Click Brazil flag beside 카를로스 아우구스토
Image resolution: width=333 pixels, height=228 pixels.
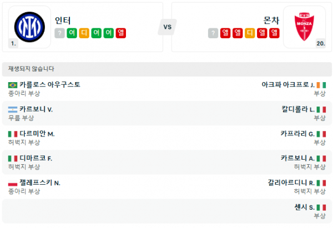13,85
